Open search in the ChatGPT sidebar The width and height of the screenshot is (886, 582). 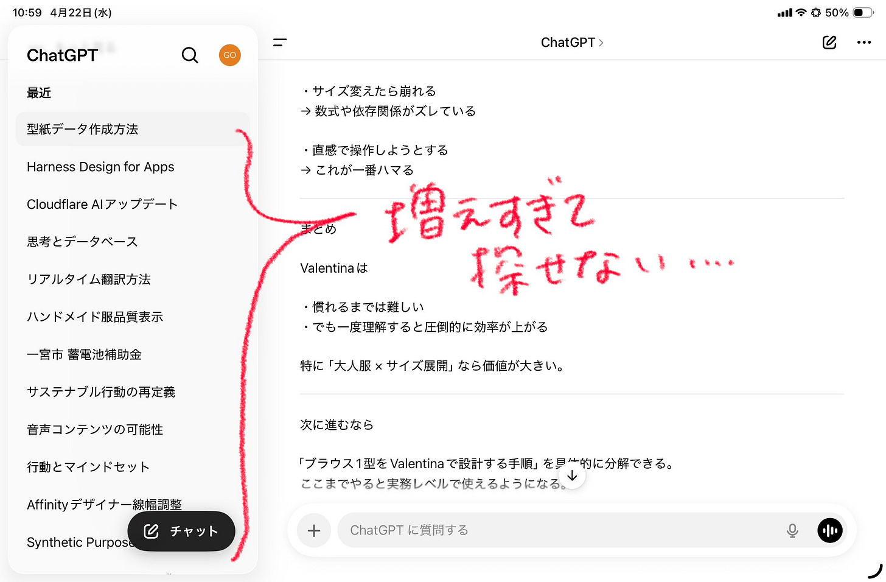pos(190,55)
